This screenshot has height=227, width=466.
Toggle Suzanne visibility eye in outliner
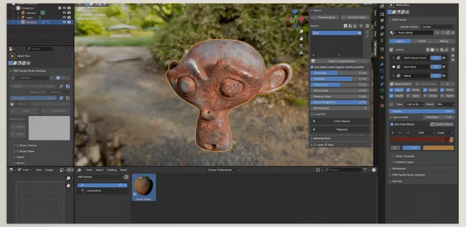pyautogui.click(x=64, y=22)
